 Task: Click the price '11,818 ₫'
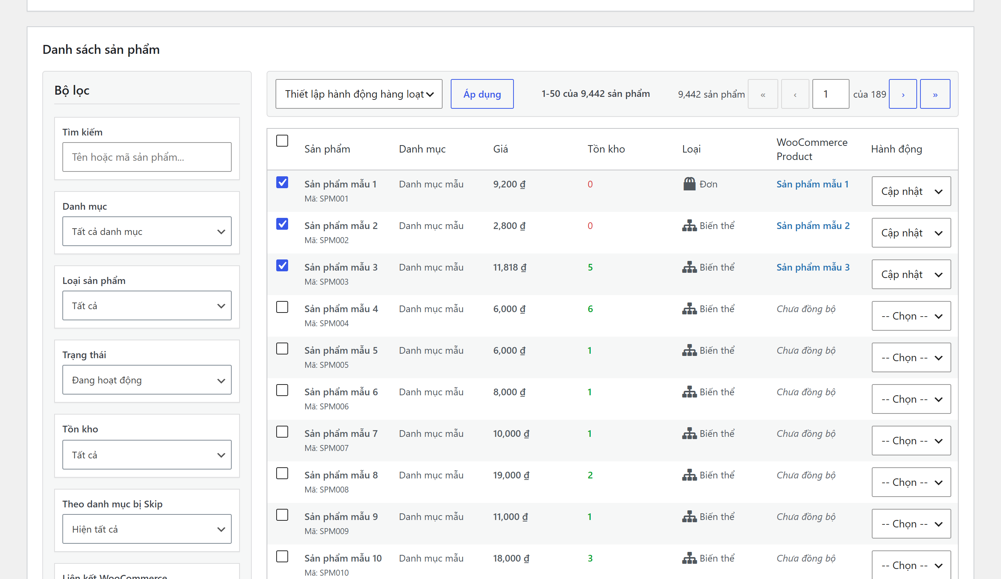(x=510, y=267)
